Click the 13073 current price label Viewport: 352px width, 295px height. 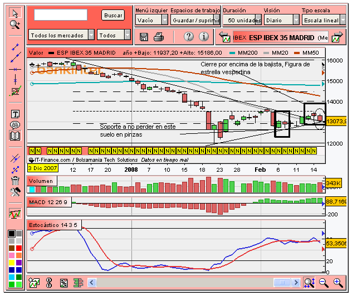[336, 122]
